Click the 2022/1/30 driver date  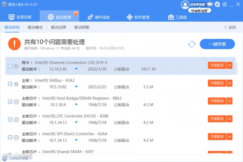[x=97, y=69]
